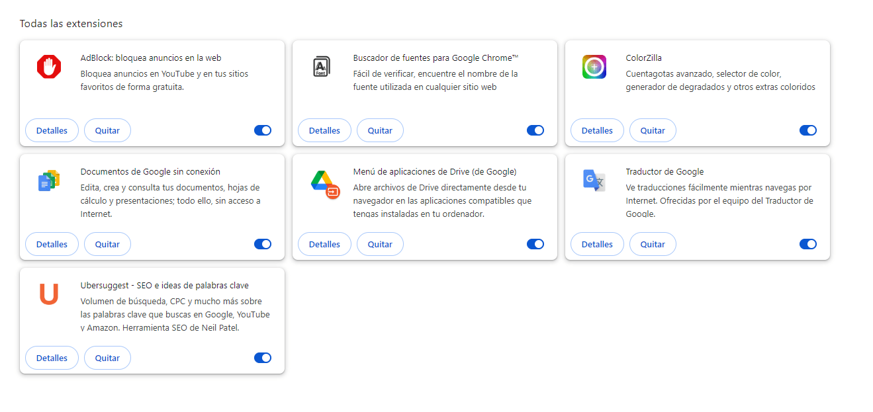Click the ColorZilla description starting "Cuentagotas avanzado"

click(721, 80)
